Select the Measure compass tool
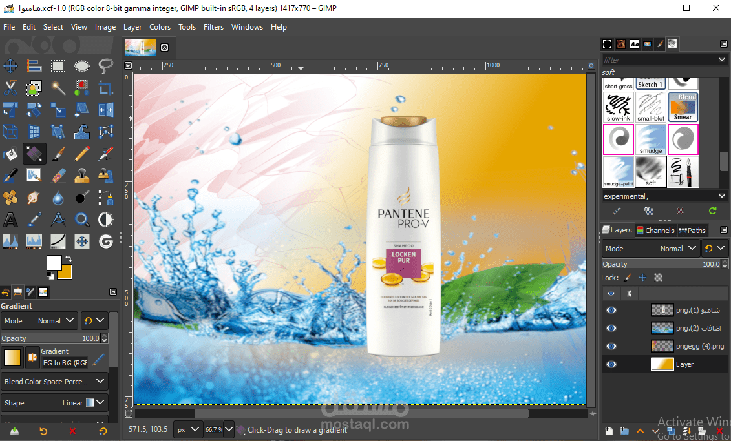Viewport: 731px width, 441px height. (x=58, y=220)
